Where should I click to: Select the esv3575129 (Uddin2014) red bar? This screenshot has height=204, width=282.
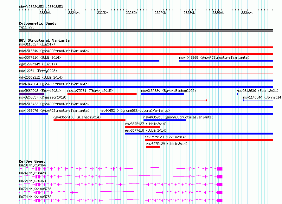pos(153,147)
